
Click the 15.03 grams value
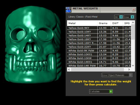pyautogui.click(x=103, y=36)
